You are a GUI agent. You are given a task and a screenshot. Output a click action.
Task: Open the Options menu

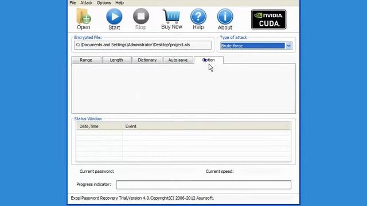click(104, 3)
